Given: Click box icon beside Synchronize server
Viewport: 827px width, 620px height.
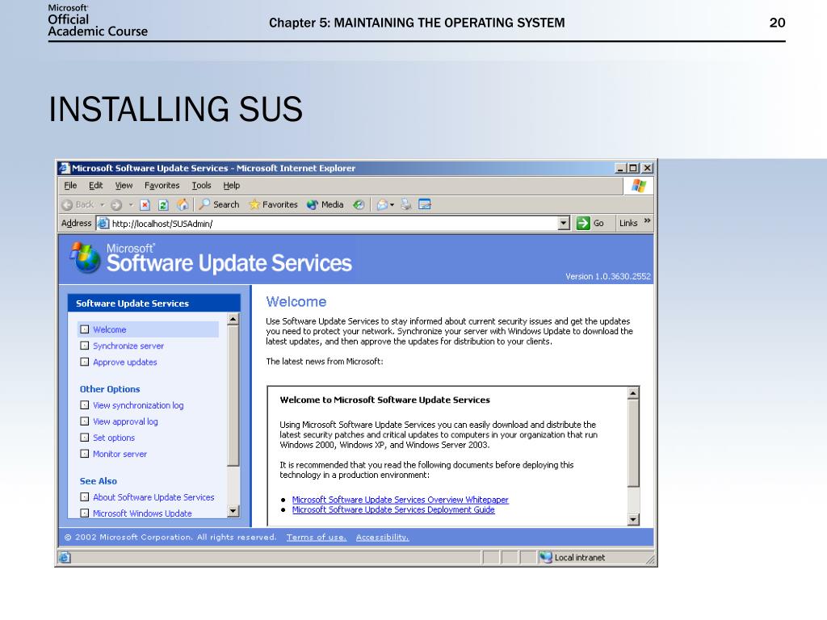Looking at the screenshot, I should pyautogui.click(x=84, y=346).
